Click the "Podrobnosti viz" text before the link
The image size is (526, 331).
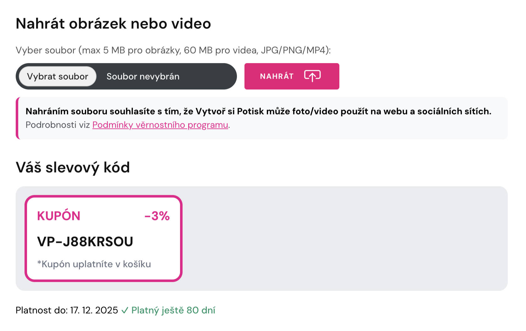point(58,125)
